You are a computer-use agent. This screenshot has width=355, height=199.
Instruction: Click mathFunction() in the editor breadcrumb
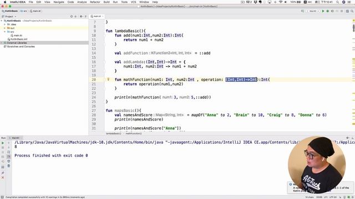click(134, 134)
